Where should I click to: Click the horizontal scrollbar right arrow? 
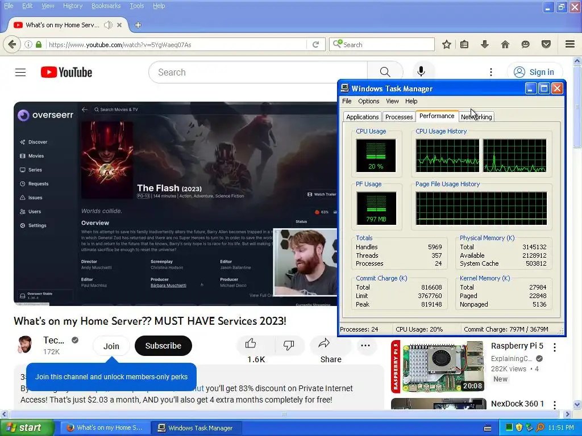coord(567,414)
